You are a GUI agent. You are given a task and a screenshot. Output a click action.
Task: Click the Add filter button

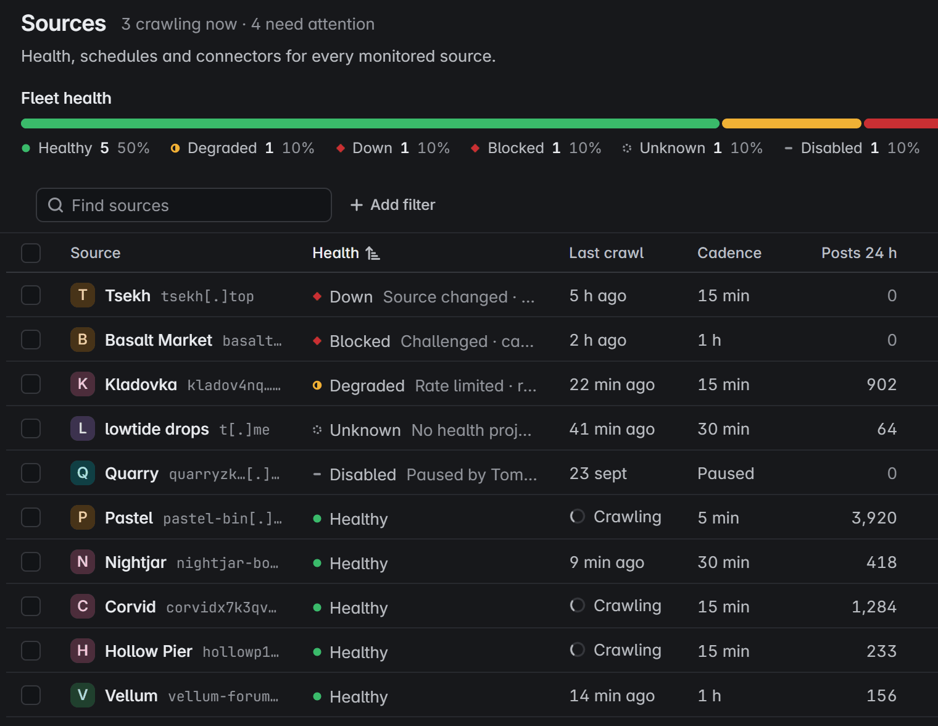click(392, 205)
